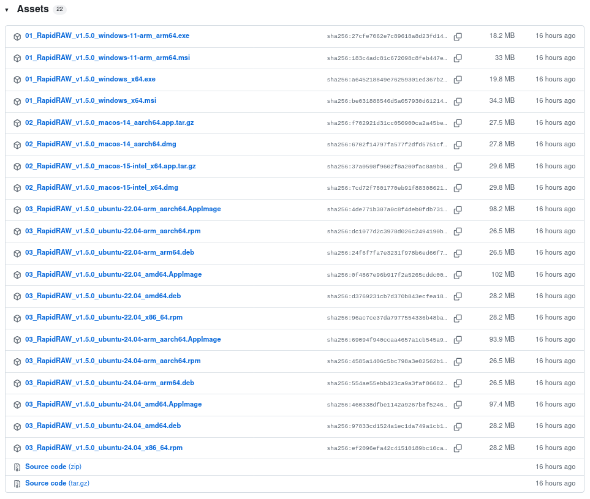Copy SHA256 for ubuntu-24.04_amd64.deb
This screenshot has width=590, height=499.
(458, 426)
